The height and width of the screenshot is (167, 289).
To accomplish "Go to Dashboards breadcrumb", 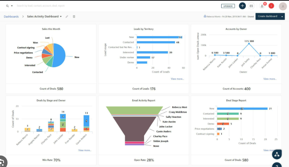I will point(11,17).
